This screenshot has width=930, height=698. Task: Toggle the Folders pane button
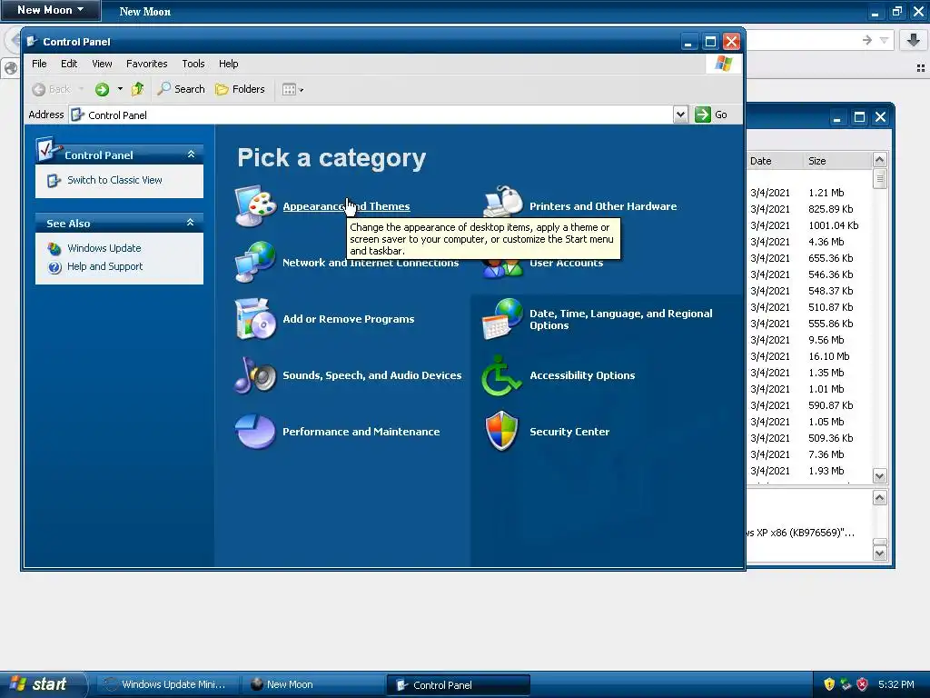pos(240,89)
